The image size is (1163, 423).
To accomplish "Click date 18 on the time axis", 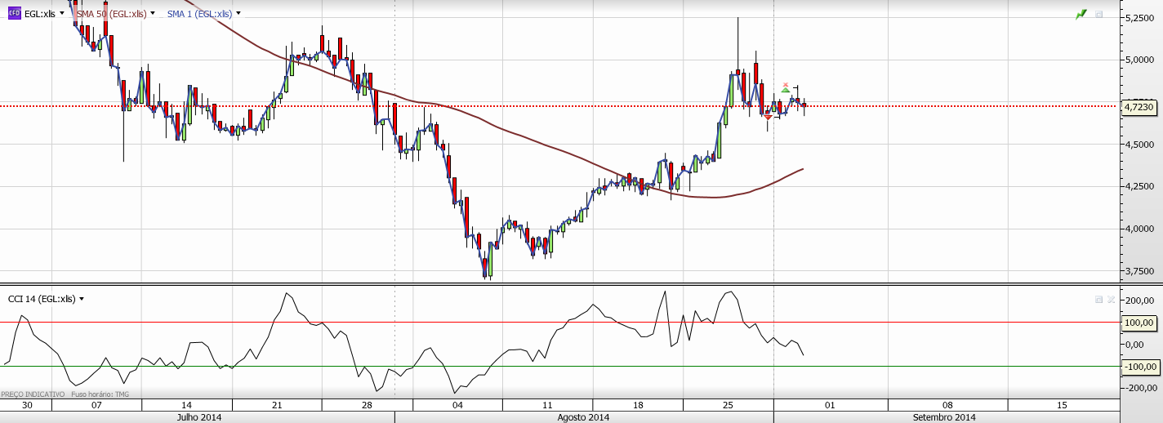I will coord(638,405).
